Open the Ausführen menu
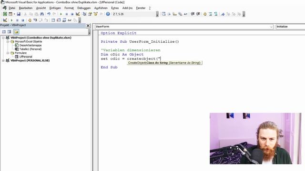The width and height of the screenshot is (305, 171). pyautogui.click(x=101, y=8)
